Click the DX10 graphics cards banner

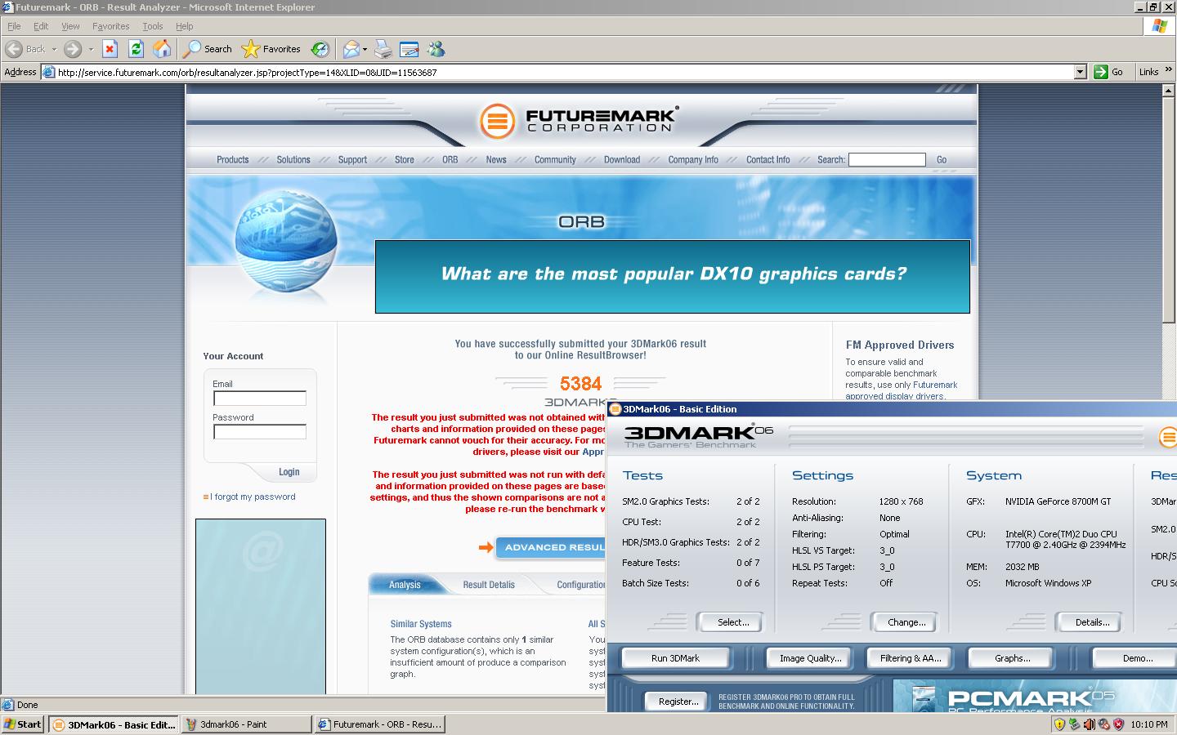coord(673,276)
